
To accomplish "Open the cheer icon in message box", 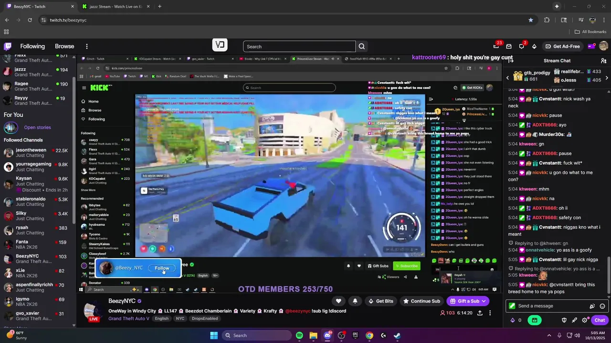I will tap(592, 306).
